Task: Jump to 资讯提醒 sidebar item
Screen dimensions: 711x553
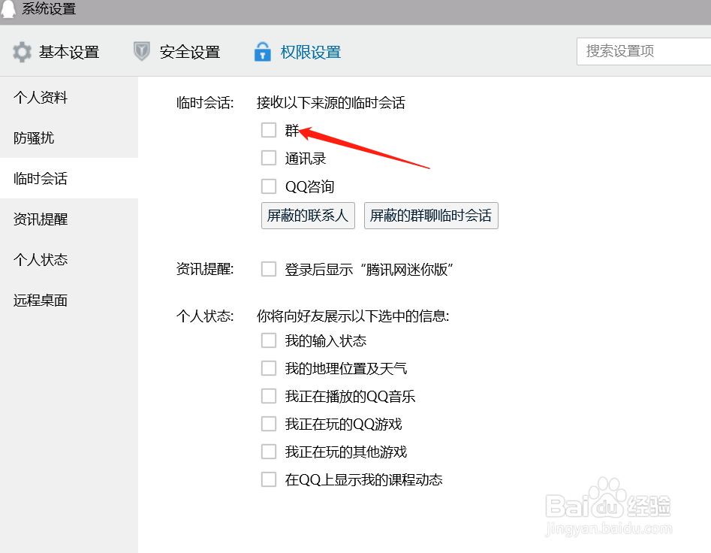Action: (x=69, y=219)
